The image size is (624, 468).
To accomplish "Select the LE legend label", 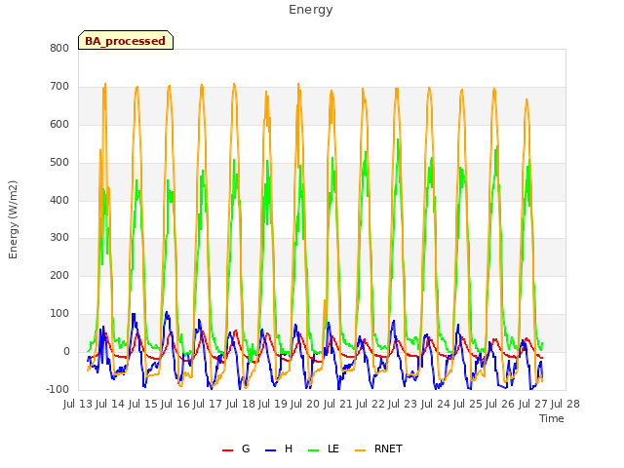I will 333,448.
